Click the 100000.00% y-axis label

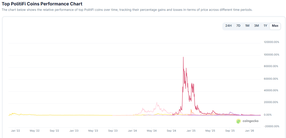pyautogui.click(x=271, y=55)
